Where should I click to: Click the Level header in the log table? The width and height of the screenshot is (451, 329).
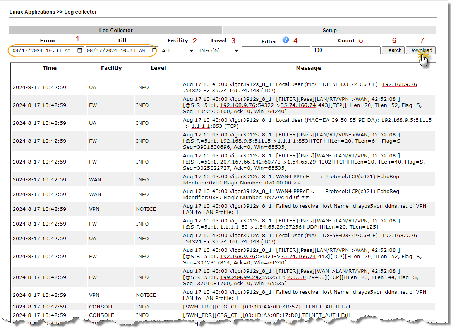(158, 68)
